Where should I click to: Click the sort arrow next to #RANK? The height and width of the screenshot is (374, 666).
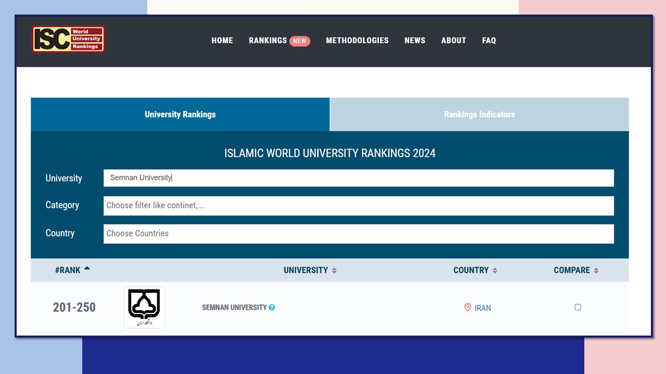[x=87, y=269]
